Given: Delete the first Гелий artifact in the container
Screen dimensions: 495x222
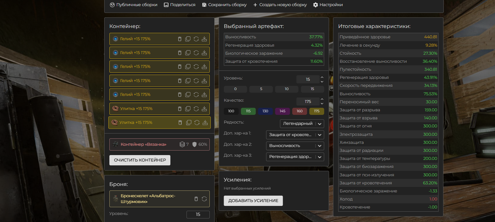Looking at the screenshot, I should (x=180, y=39).
